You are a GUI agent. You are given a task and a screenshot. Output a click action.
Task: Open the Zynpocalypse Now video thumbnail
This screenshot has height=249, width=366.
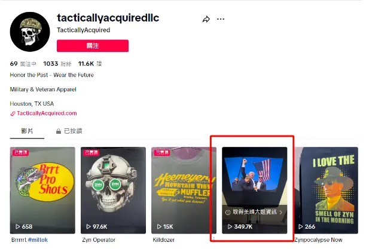[327, 190]
